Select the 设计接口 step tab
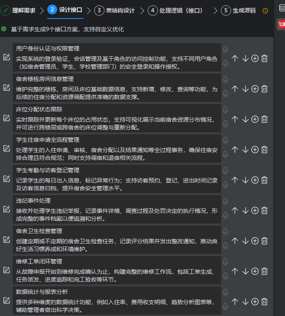 pos(65,10)
